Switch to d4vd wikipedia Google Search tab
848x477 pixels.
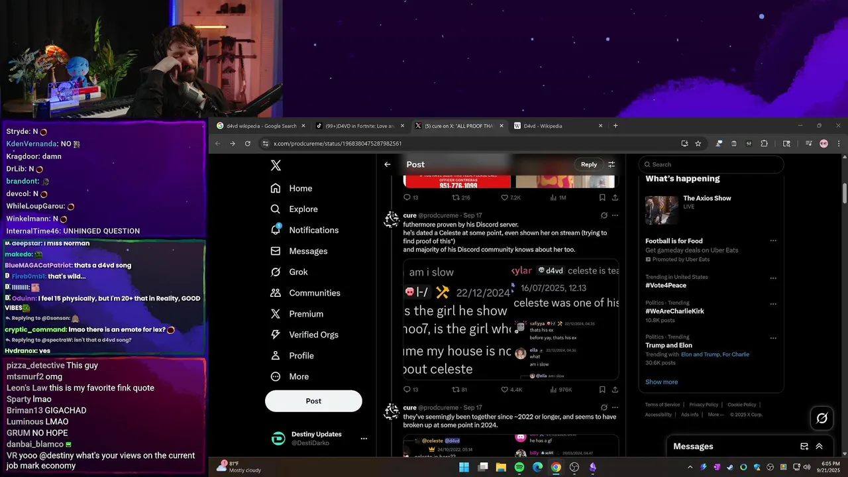click(261, 126)
